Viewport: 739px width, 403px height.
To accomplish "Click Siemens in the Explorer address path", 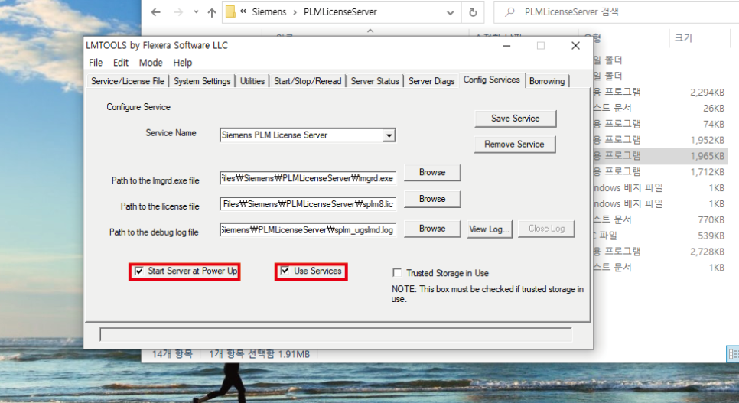I will [x=269, y=12].
